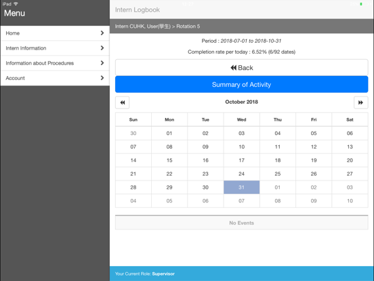This screenshot has width=374, height=281.
Task: Click the Intern Logbook header title
Action: 138,10
